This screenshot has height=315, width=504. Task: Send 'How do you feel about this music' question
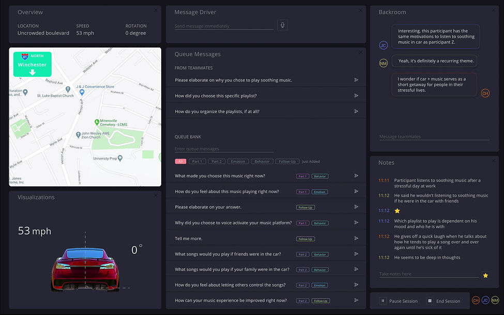tap(356, 192)
